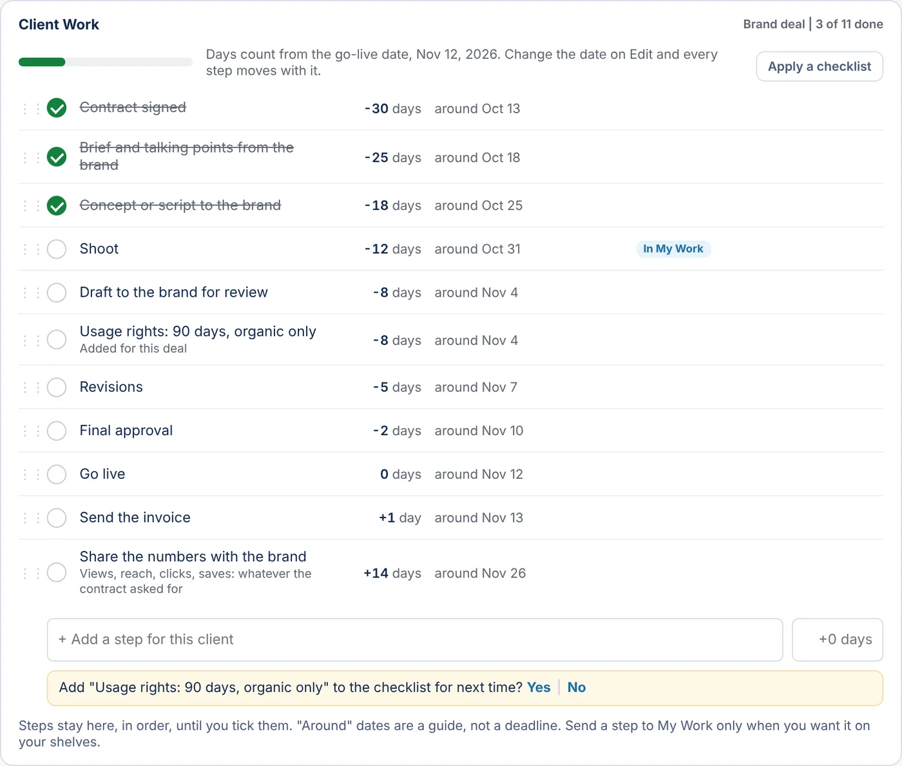Mark Draft to the brand for review done
Viewport: 902px width, 766px height.
click(x=57, y=293)
